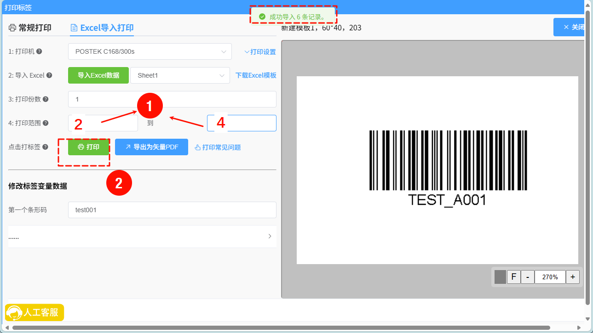Zoom in with the plus button
The image size is (593, 333).
click(573, 277)
